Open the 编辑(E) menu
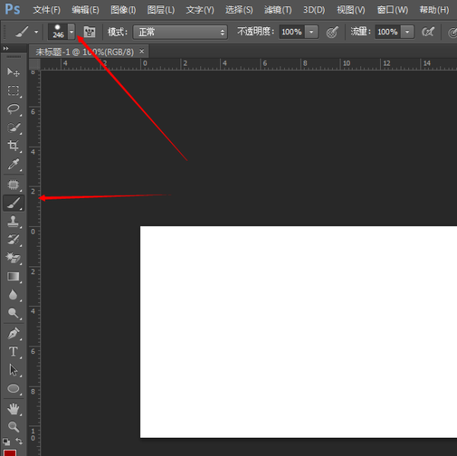Viewport: 457px width, 456px height. tap(85, 10)
